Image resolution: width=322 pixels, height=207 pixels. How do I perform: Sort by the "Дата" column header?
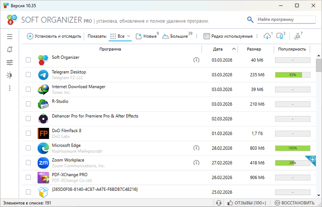coord(218,49)
